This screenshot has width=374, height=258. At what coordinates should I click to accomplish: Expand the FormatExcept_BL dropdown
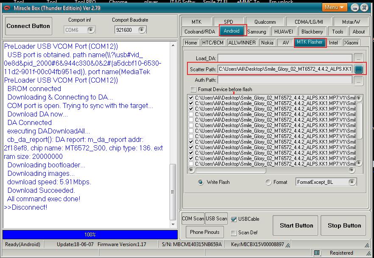point(352,182)
